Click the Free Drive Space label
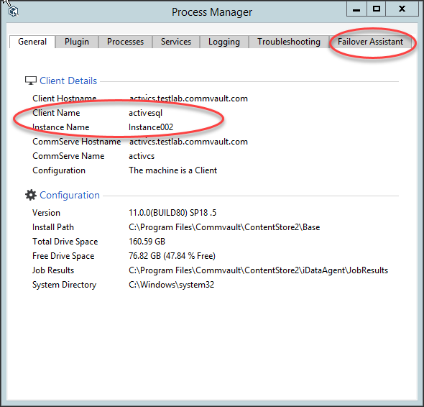The width and height of the screenshot is (424, 407). 63,256
